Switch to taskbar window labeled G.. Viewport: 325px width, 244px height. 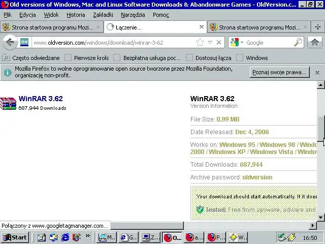[x=128, y=237]
